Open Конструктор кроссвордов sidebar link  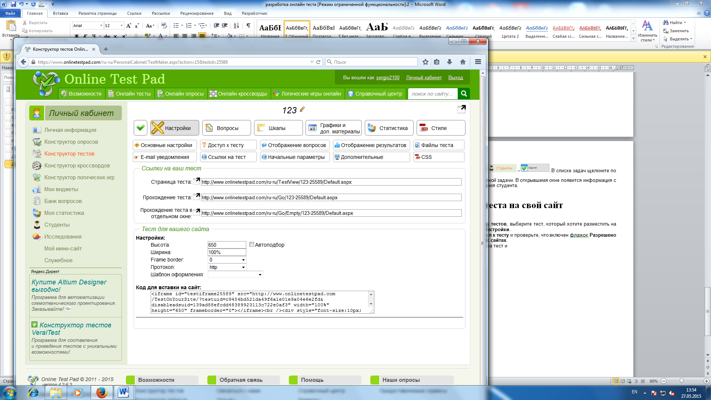coord(77,166)
